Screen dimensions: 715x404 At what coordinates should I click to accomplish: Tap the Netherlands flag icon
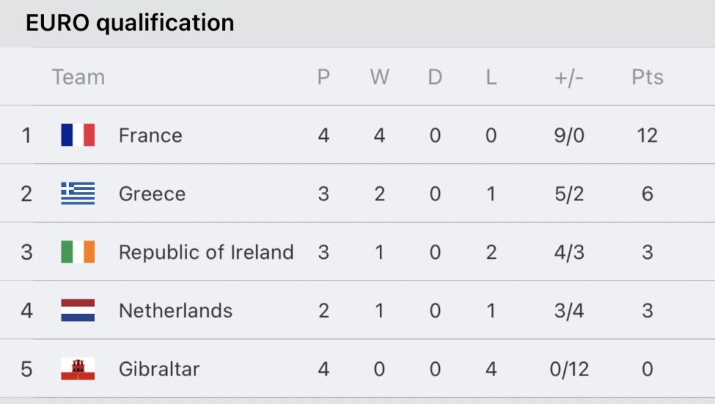pyautogui.click(x=78, y=311)
